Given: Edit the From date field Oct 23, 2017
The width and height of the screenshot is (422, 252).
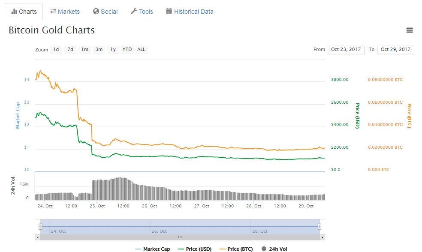Looking at the screenshot, I should pos(346,50).
